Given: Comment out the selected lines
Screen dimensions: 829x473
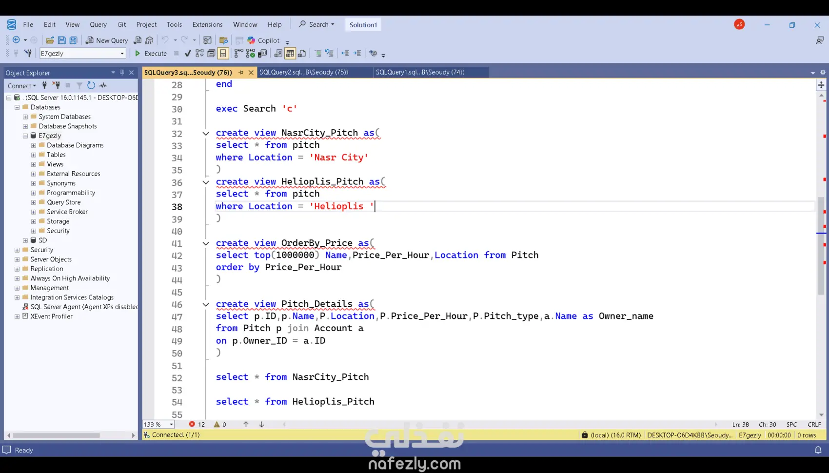Looking at the screenshot, I should point(318,54).
